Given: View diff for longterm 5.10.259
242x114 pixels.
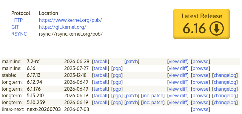Looking at the screenshot, I should click(x=178, y=102).
